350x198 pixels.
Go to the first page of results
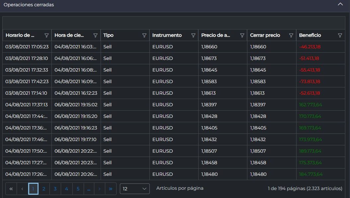pos(11,189)
